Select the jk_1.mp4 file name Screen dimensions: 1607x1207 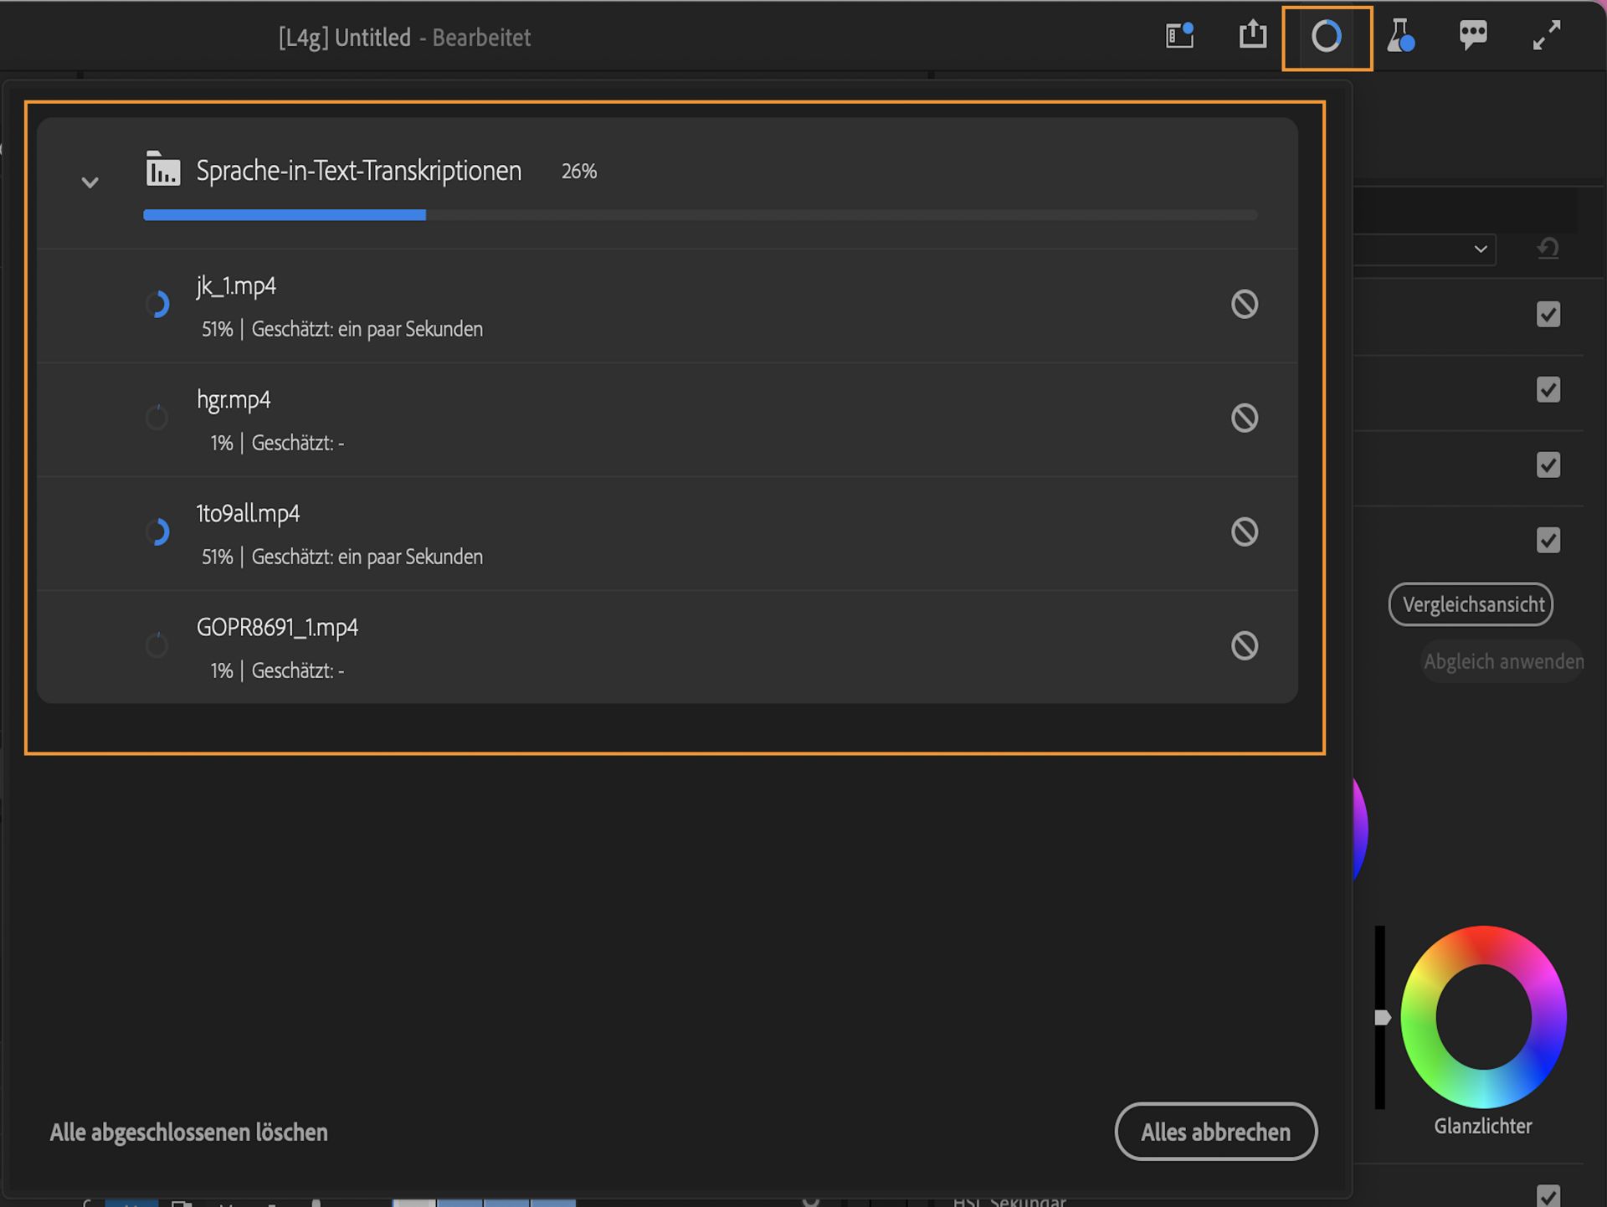(236, 286)
